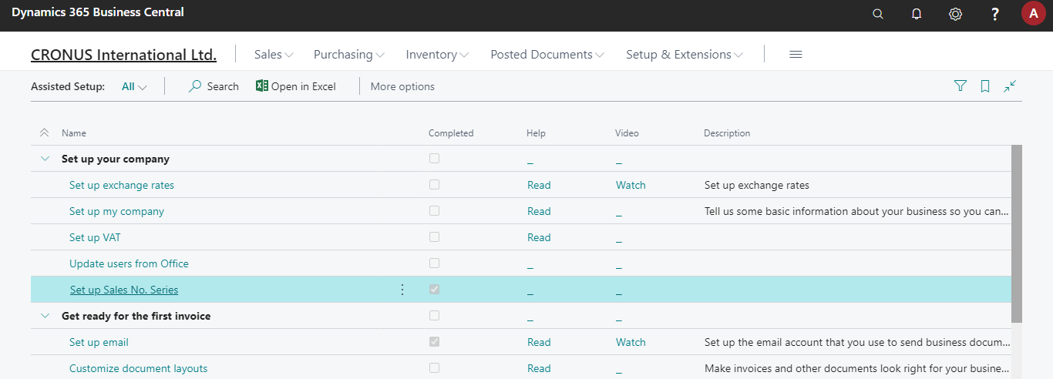Image resolution: width=1053 pixels, height=379 pixels.
Task: Toggle the filter pane funnel icon
Action: tap(960, 86)
